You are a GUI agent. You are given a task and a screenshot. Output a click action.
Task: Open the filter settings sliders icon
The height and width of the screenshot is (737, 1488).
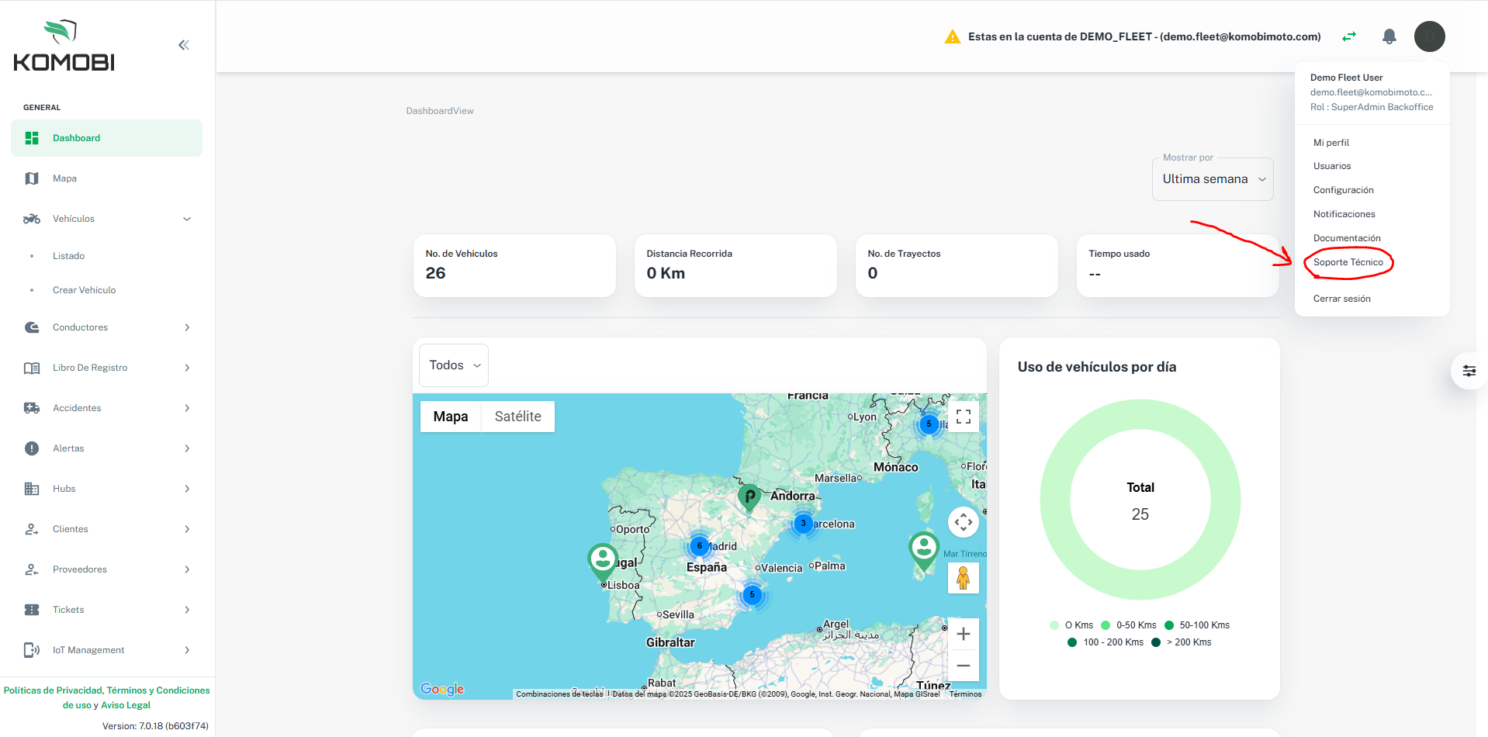(x=1469, y=371)
